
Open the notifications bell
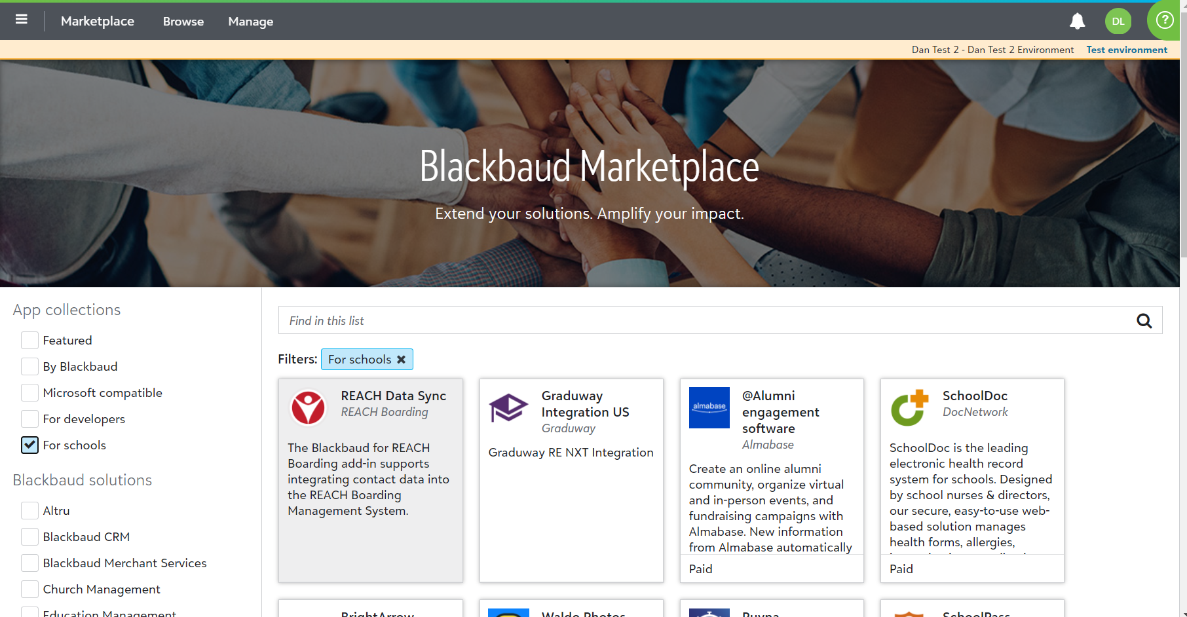[x=1077, y=22]
